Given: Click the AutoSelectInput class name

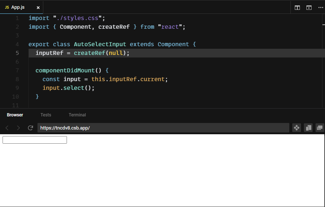Looking at the screenshot, I should pyautogui.click(x=100, y=44).
